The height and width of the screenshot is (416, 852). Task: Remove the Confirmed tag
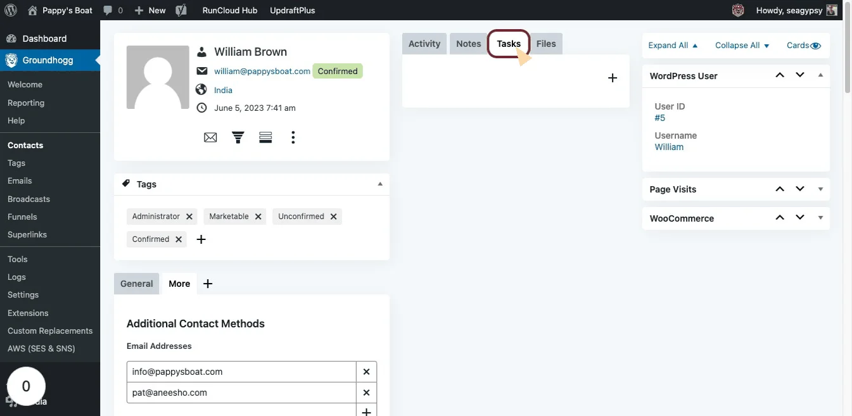click(179, 239)
